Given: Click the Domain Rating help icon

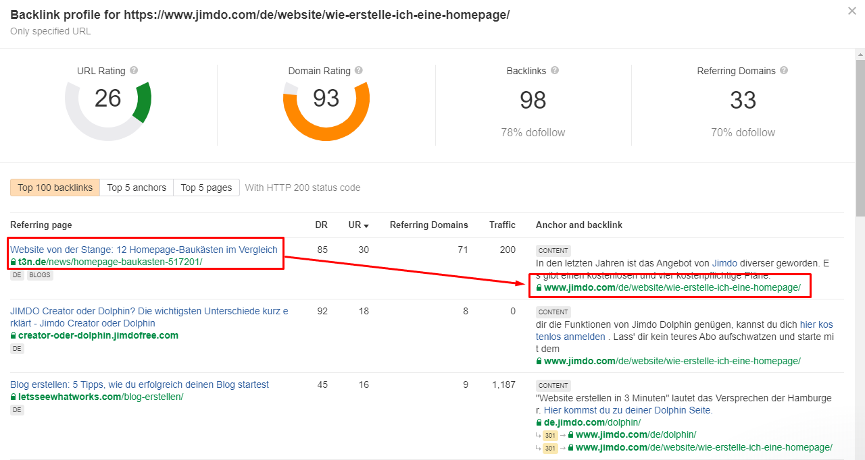Looking at the screenshot, I should (x=359, y=70).
